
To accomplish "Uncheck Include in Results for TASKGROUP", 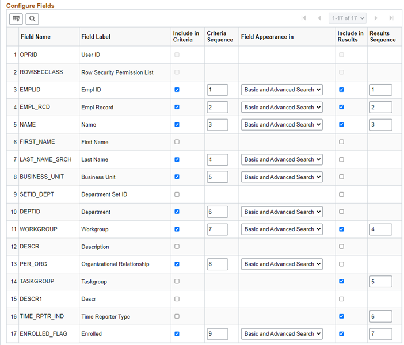I will click(x=341, y=282).
